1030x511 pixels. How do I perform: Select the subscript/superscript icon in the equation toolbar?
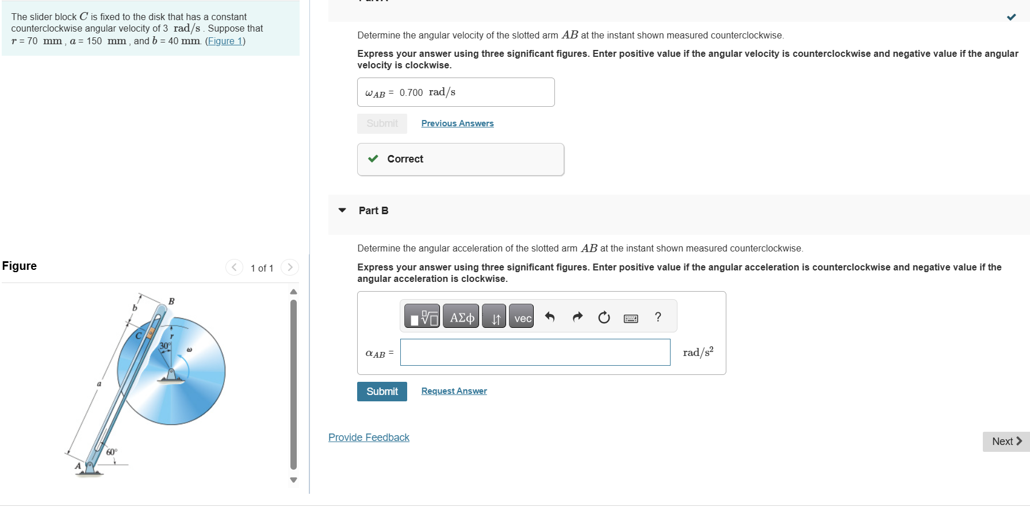click(x=493, y=316)
